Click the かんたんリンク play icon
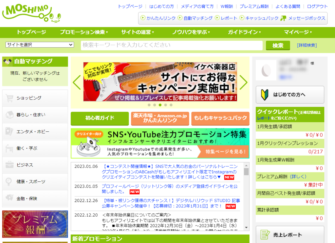 pyautogui.click(x=143, y=18)
